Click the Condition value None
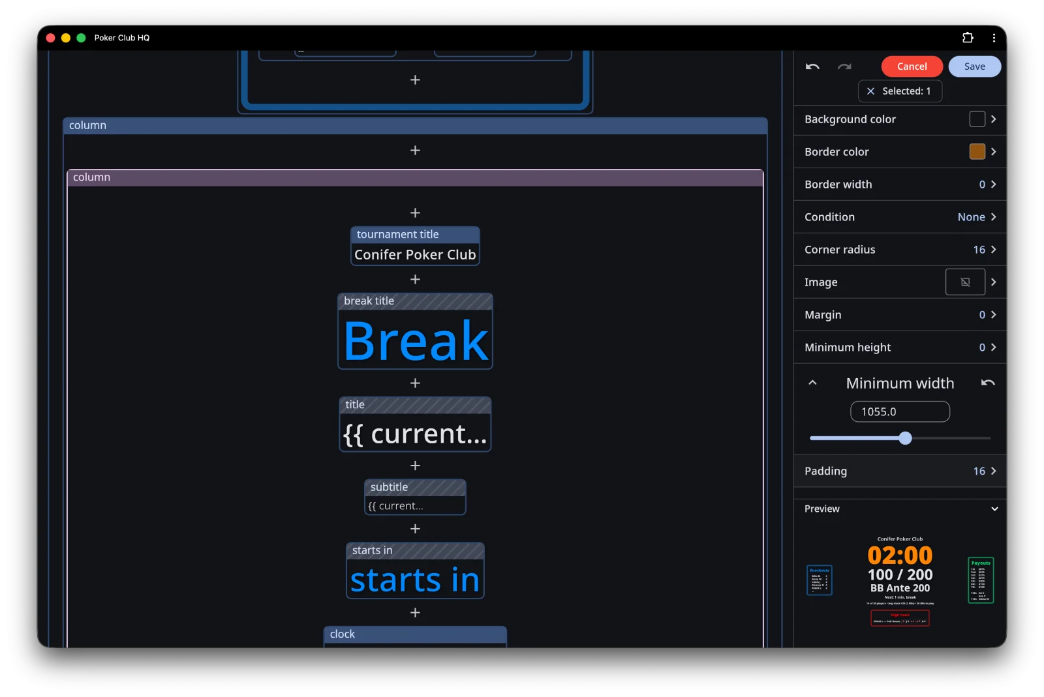Image resolution: width=1044 pixels, height=697 pixels. click(971, 217)
